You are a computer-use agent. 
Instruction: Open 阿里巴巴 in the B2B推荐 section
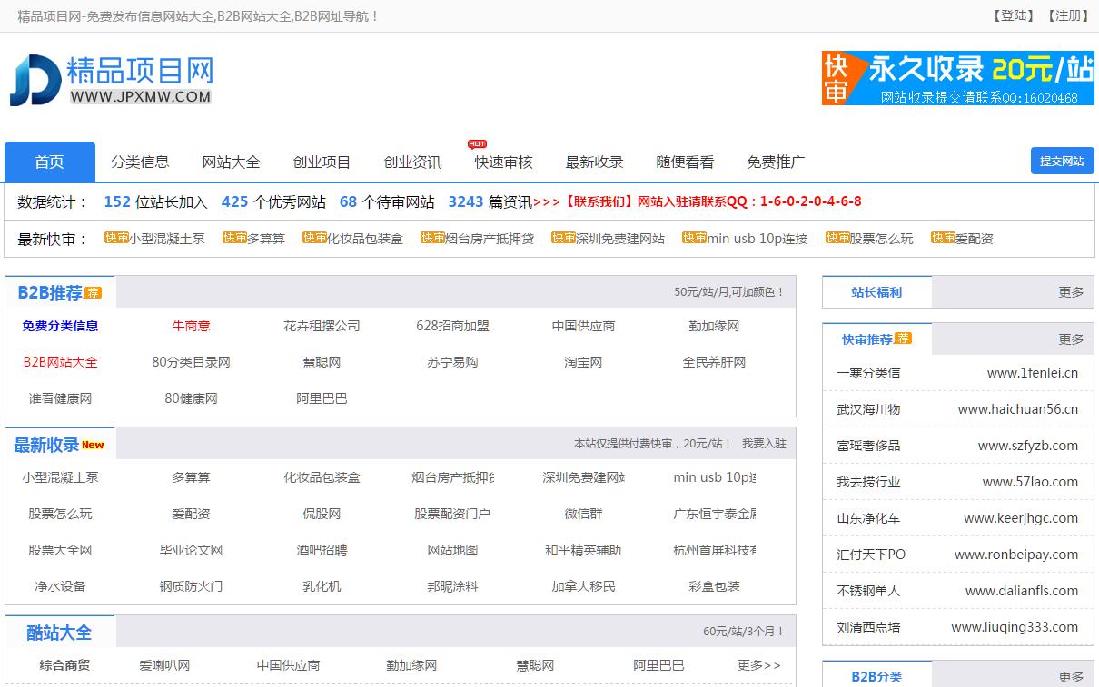click(x=322, y=398)
